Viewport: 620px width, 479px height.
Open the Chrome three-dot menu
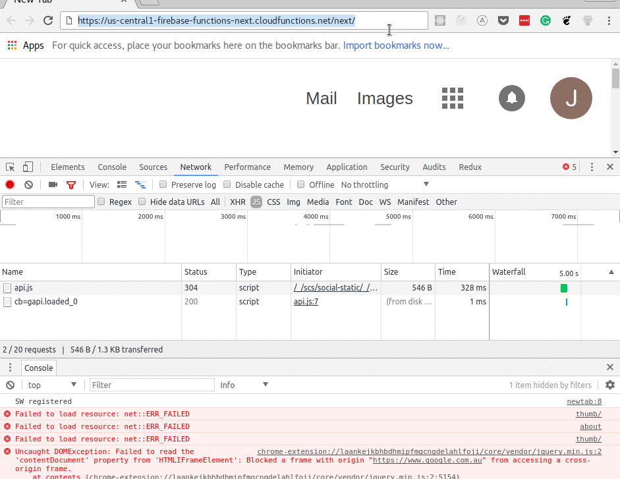click(x=609, y=20)
